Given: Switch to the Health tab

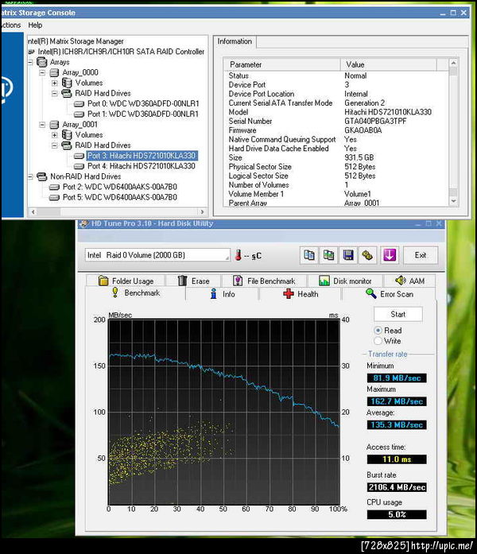Looking at the screenshot, I should click(x=301, y=294).
